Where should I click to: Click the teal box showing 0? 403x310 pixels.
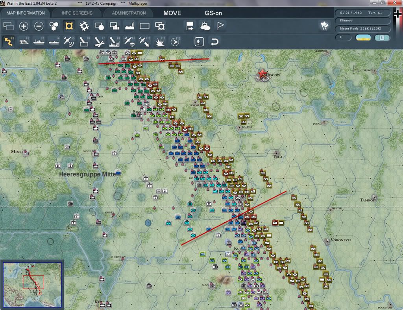[x=382, y=37]
